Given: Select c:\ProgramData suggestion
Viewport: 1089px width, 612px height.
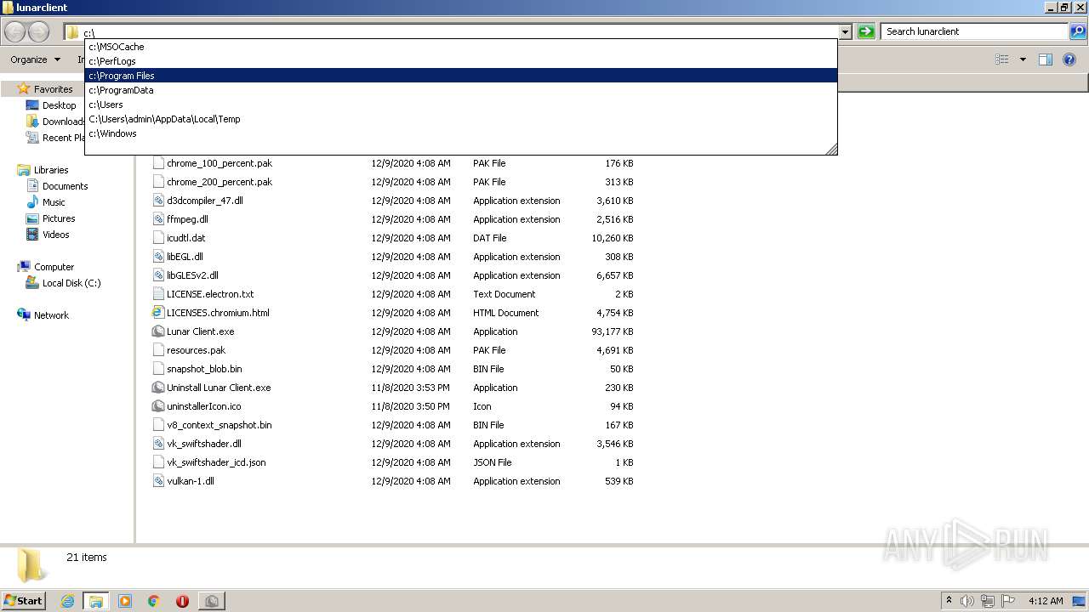Looking at the screenshot, I should (x=460, y=90).
